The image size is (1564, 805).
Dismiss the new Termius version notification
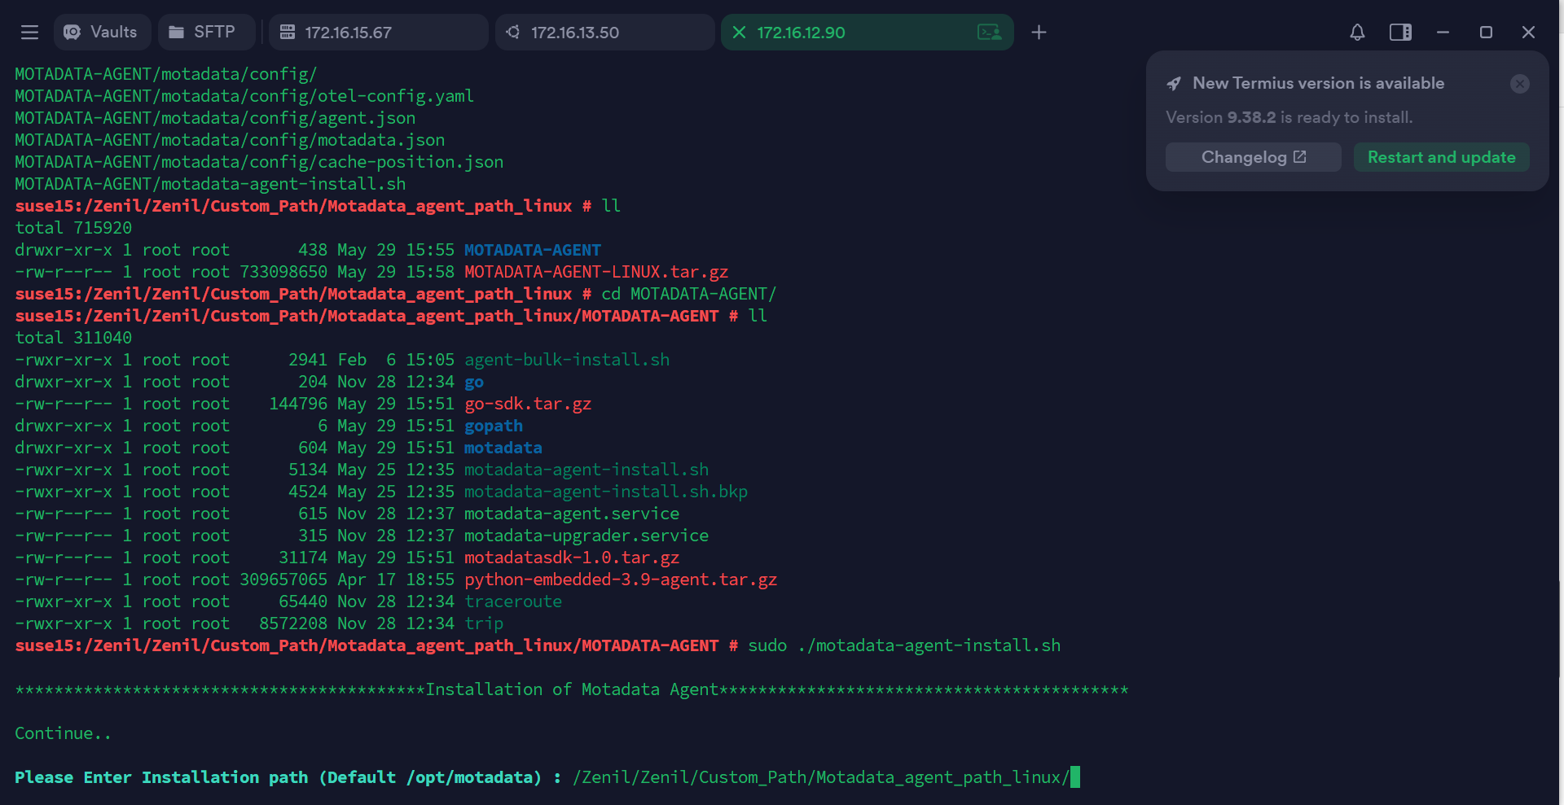pos(1519,84)
